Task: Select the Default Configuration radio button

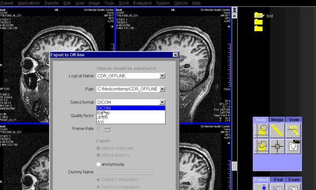Action: click(x=99, y=180)
